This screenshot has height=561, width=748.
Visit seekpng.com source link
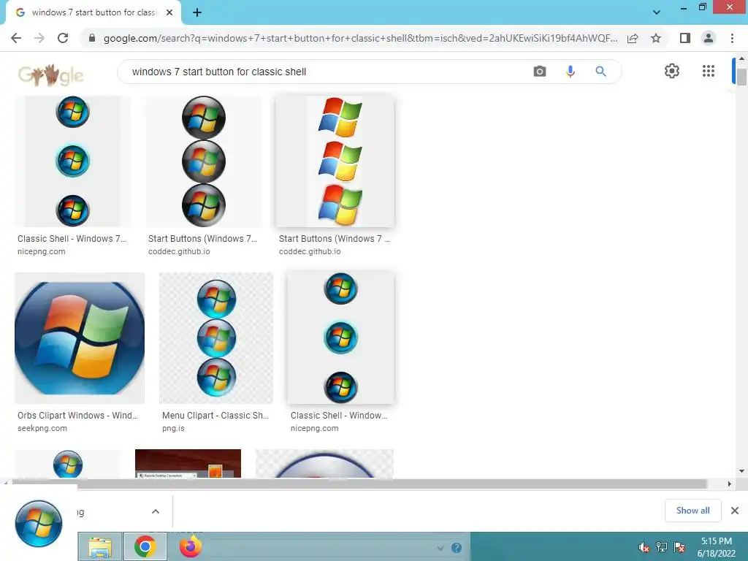pyautogui.click(x=42, y=428)
